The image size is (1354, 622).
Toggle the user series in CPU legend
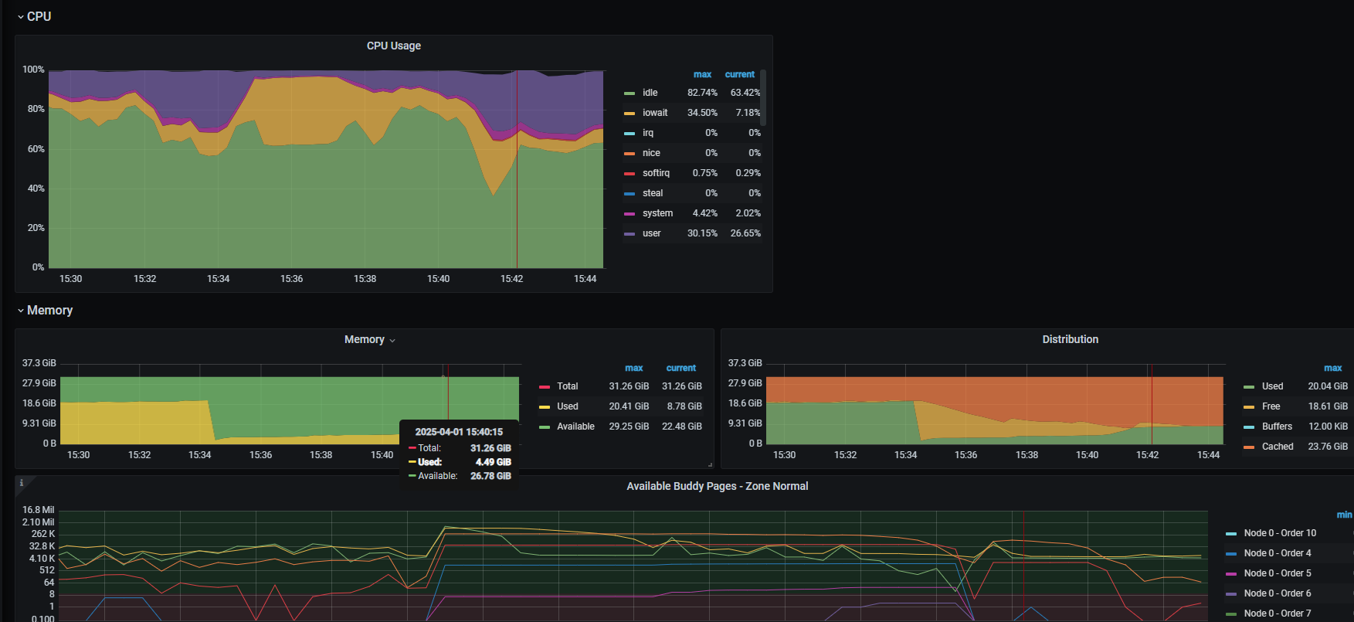coord(651,233)
